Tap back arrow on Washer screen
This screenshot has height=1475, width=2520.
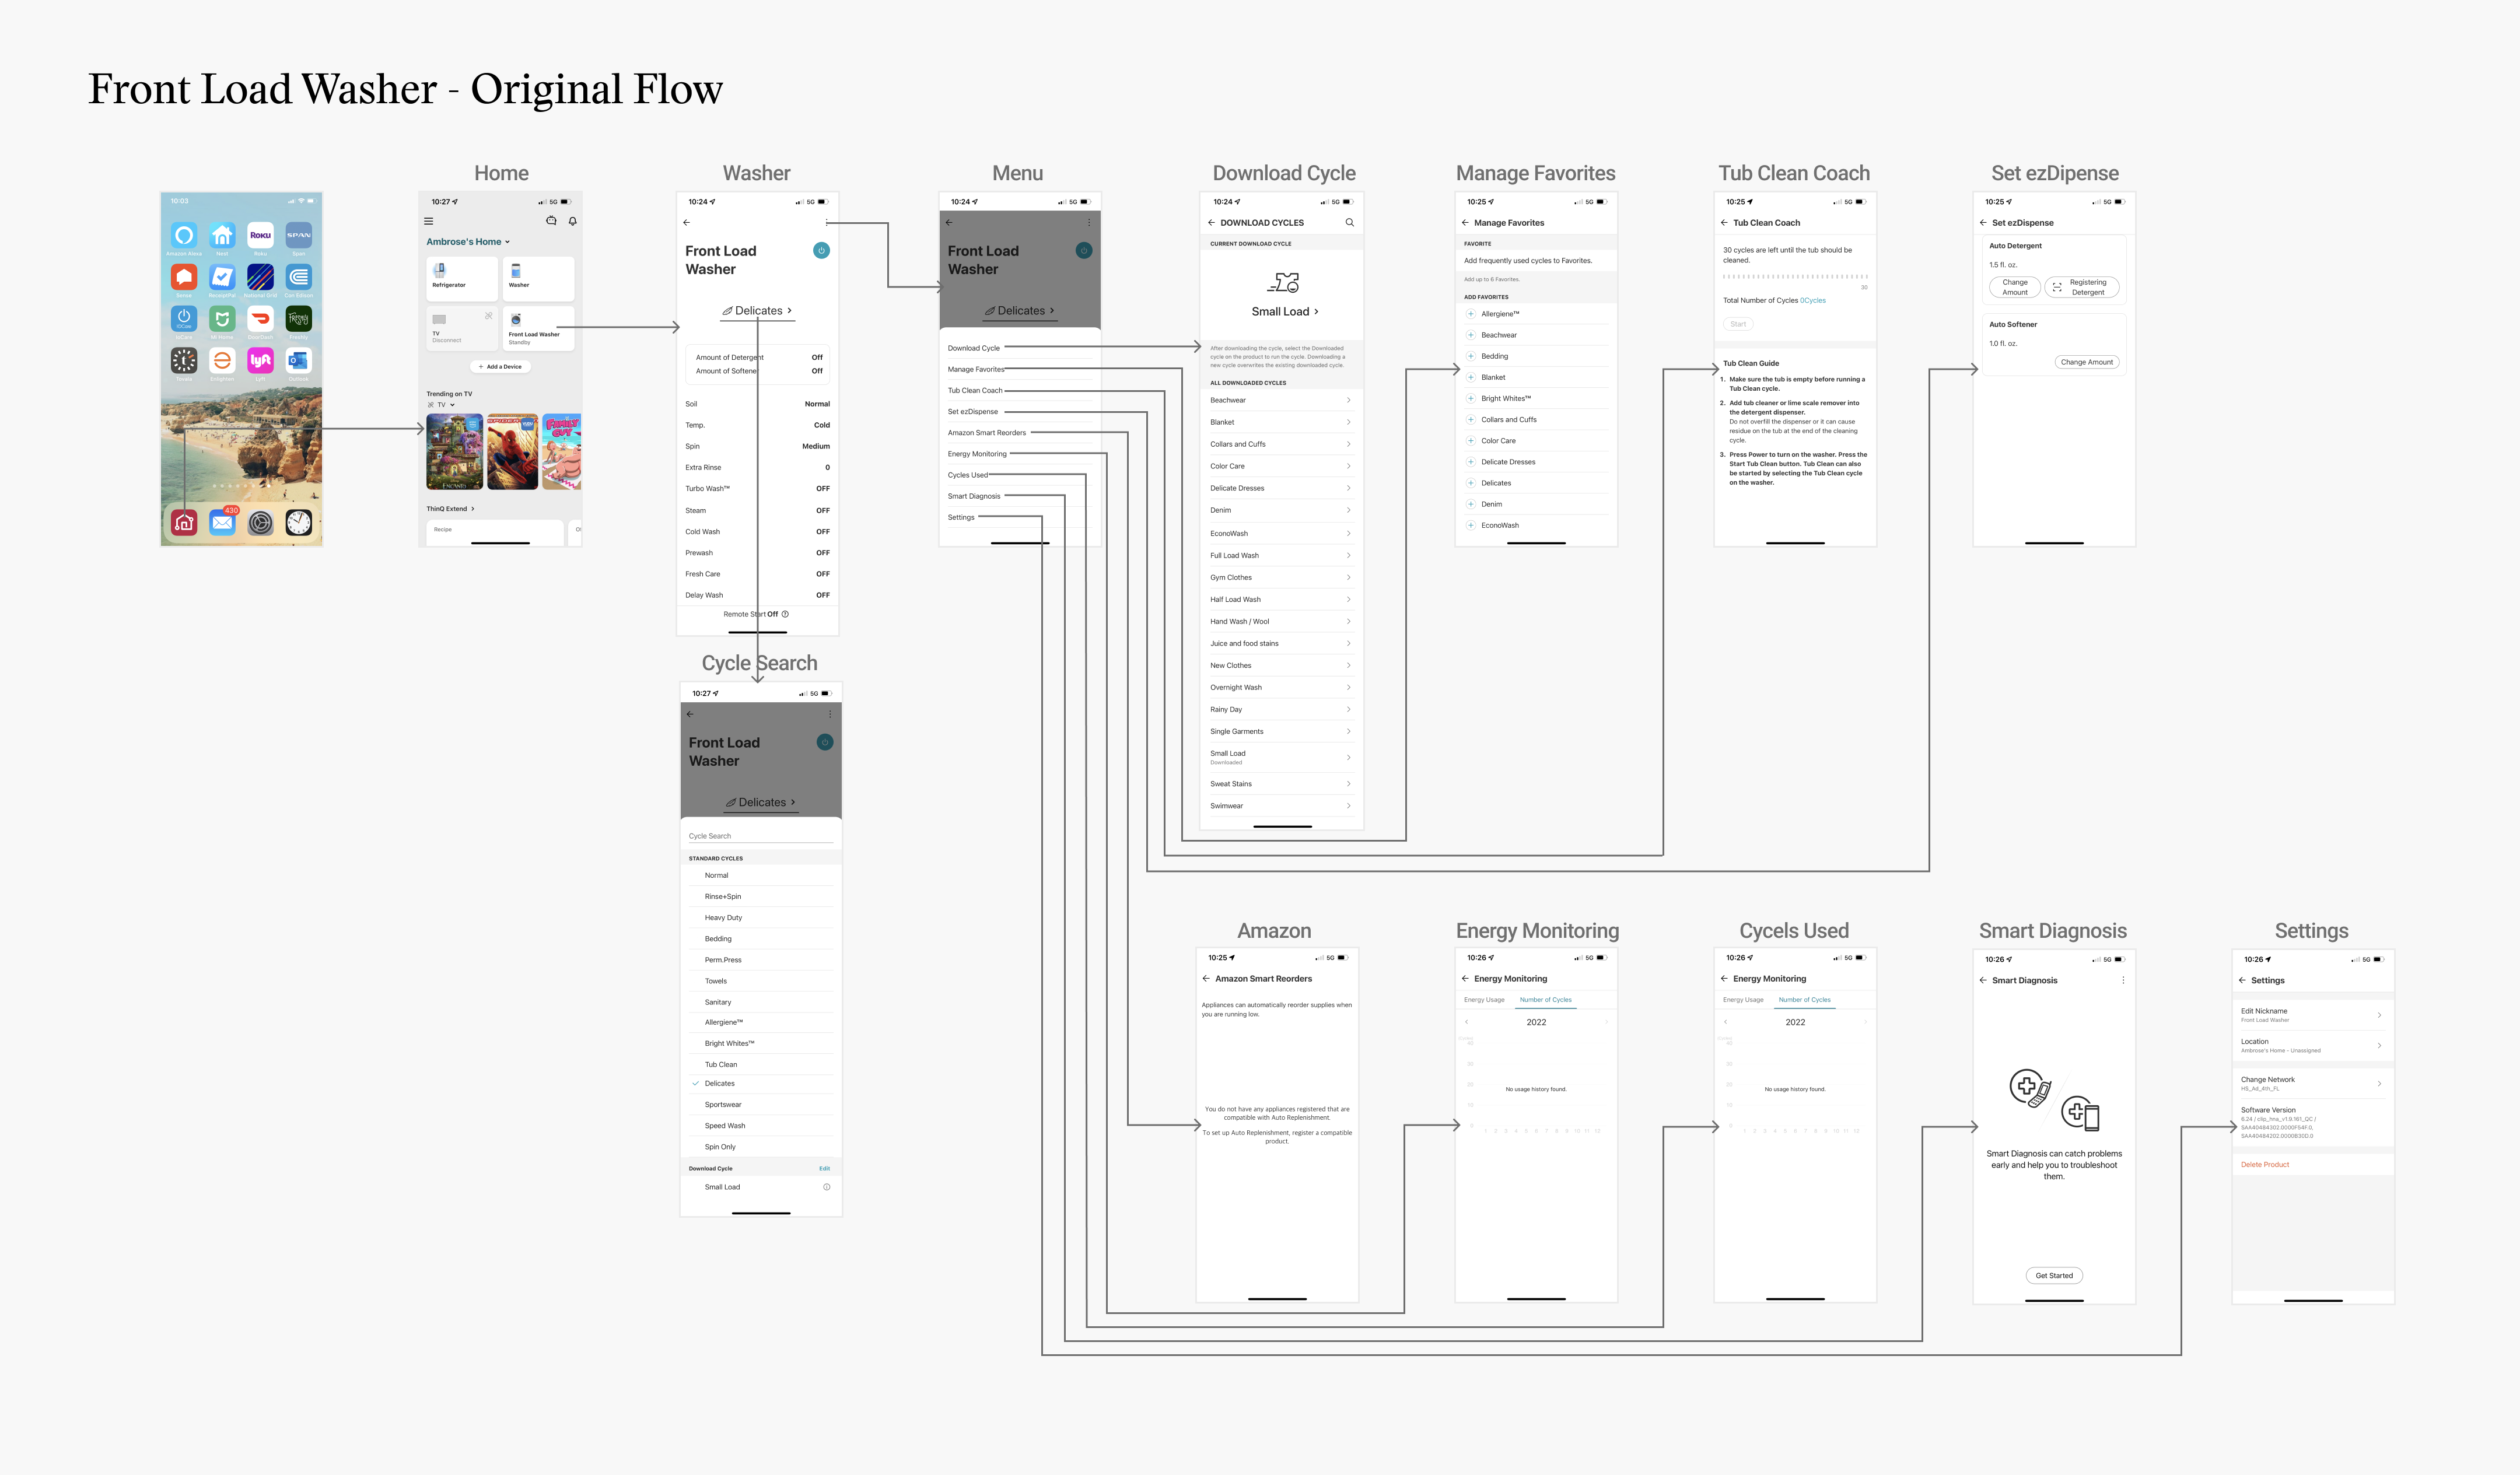687,222
